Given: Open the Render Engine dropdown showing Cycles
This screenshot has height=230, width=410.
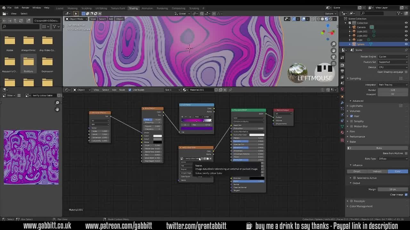Looking at the screenshot, I should click(393, 57).
